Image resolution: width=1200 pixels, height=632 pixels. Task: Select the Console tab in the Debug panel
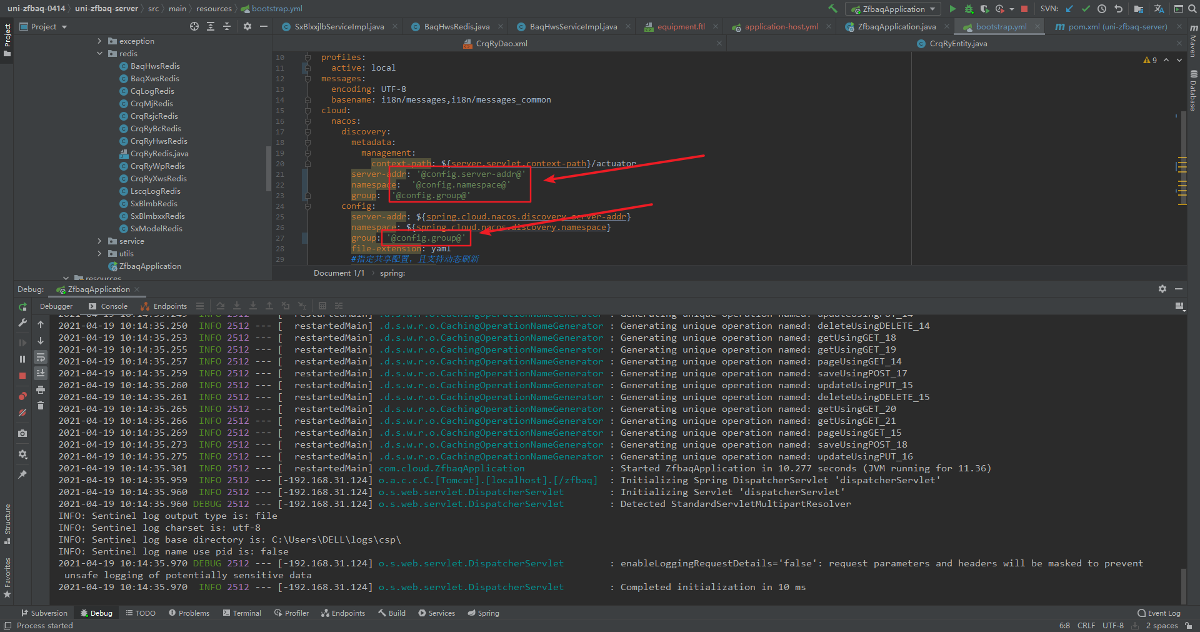[108, 306]
